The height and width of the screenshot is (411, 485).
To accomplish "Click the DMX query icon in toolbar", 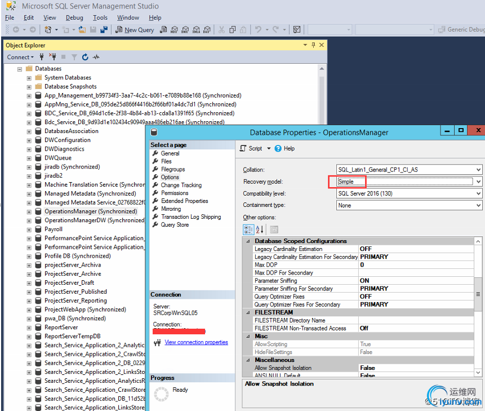I will pos(185,30).
